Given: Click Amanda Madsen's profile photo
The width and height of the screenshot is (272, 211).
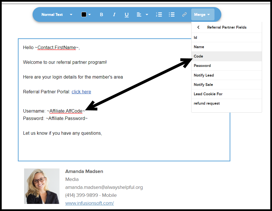Looking at the screenshot, I should [x=42, y=186].
